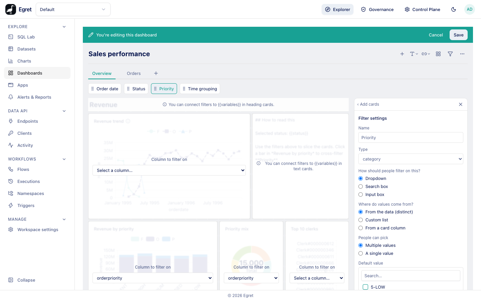Image resolution: width=481 pixels, height=301 pixels.
Task: Cancel dashboard editing
Action: (x=436, y=35)
